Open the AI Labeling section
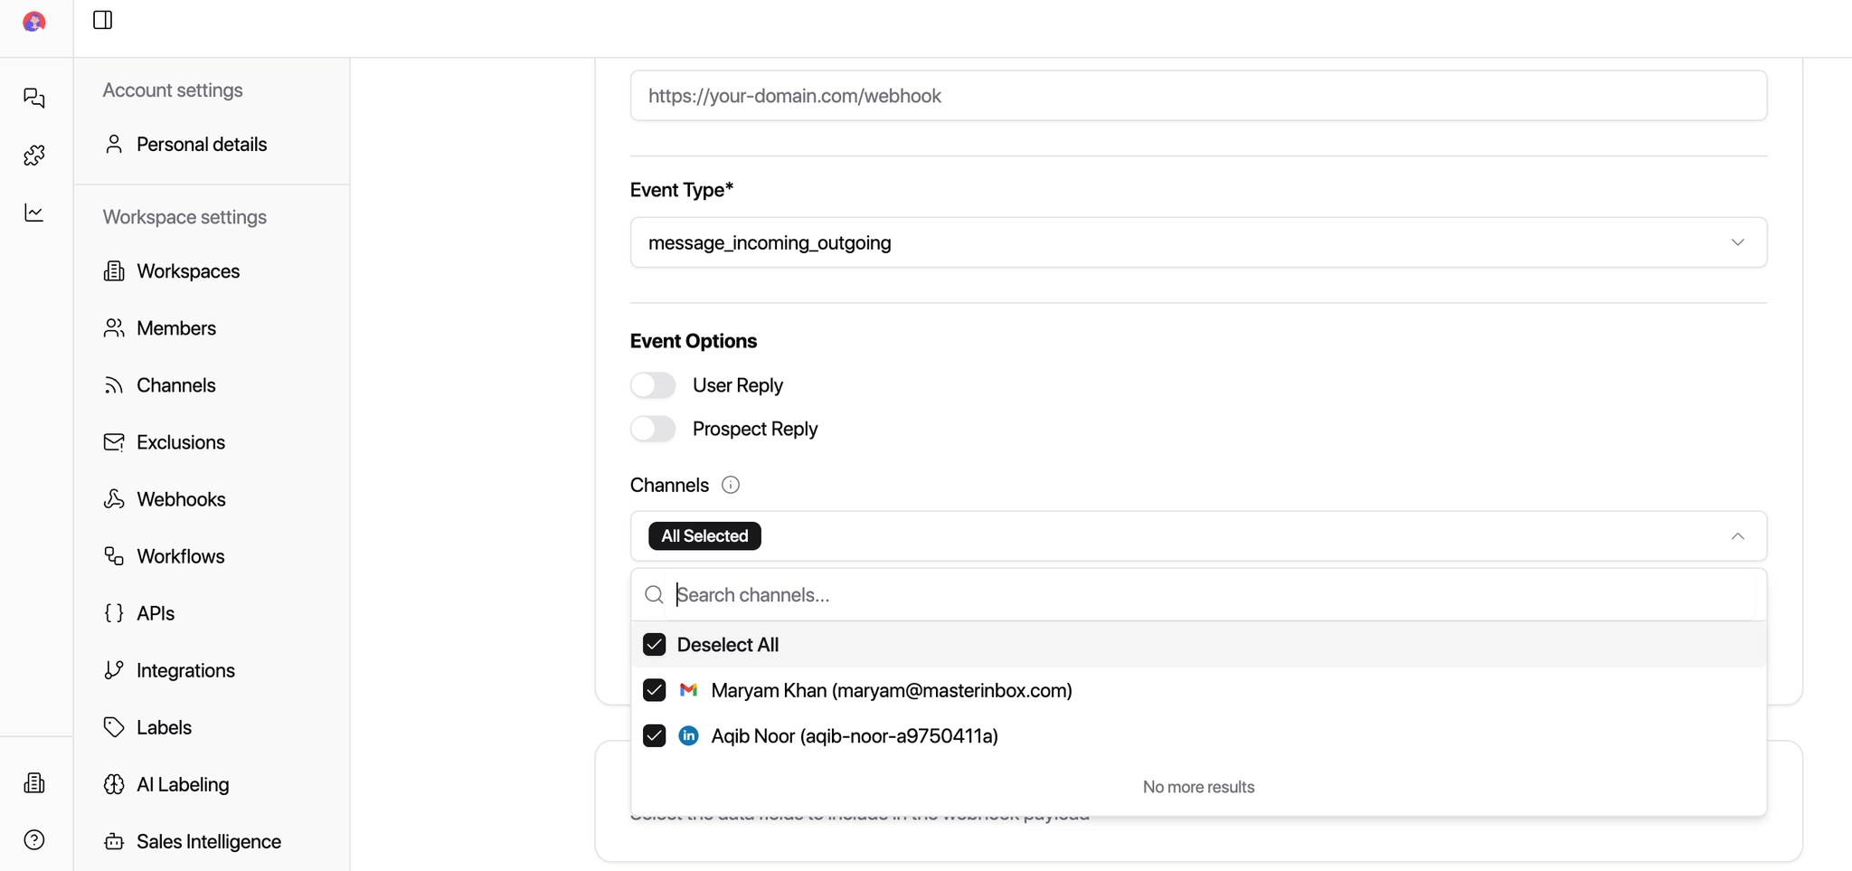Viewport: 1852px width, 871px height. pos(183,784)
